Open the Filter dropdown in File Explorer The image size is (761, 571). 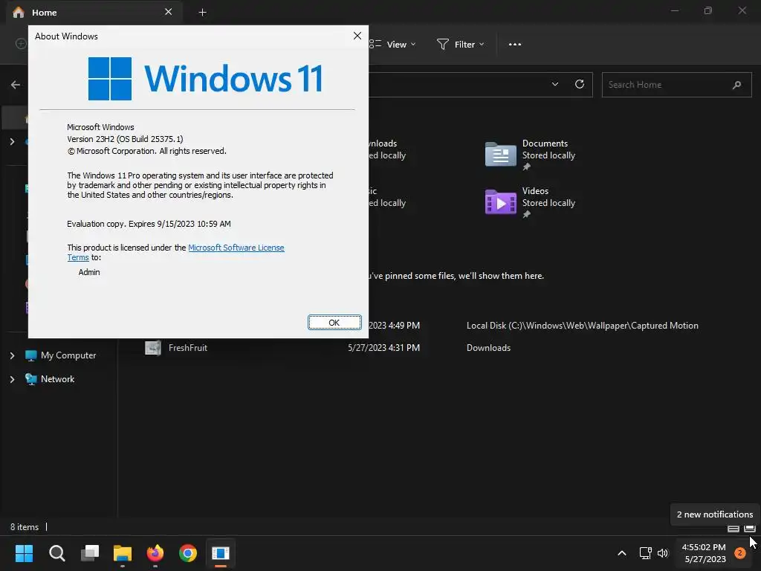coord(461,44)
